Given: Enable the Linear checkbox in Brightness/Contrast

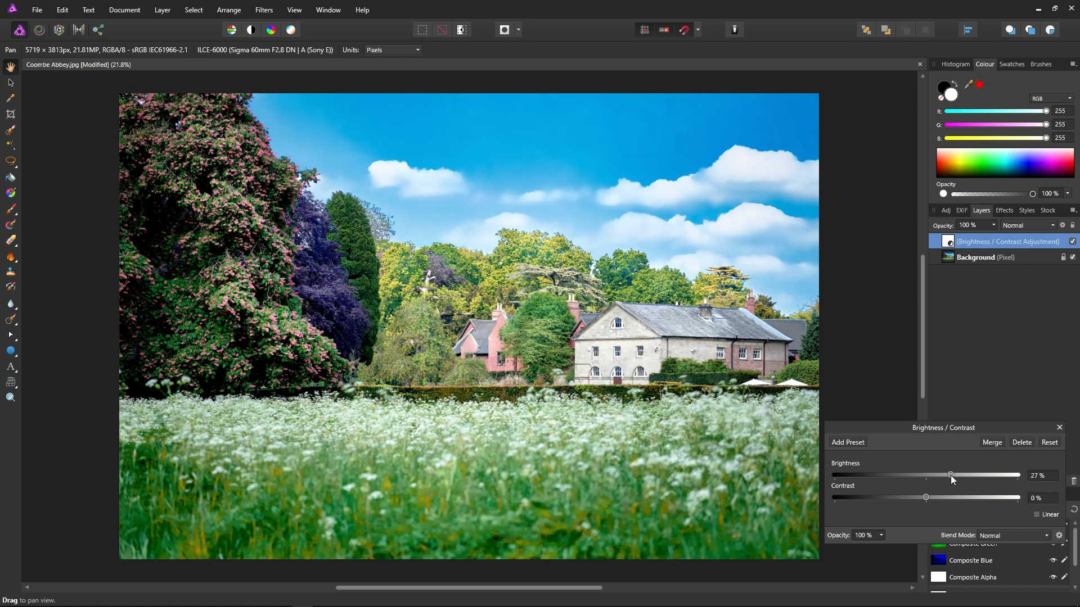Looking at the screenshot, I should point(1038,514).
